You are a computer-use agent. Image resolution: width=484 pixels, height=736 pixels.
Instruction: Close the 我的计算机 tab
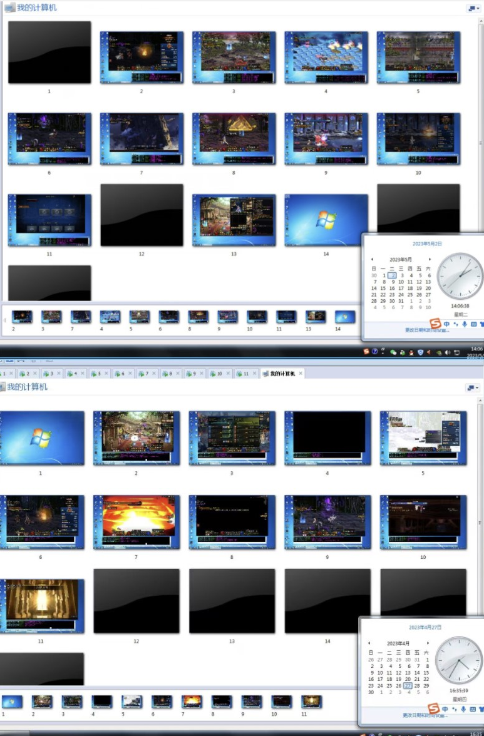click(301, 374)
